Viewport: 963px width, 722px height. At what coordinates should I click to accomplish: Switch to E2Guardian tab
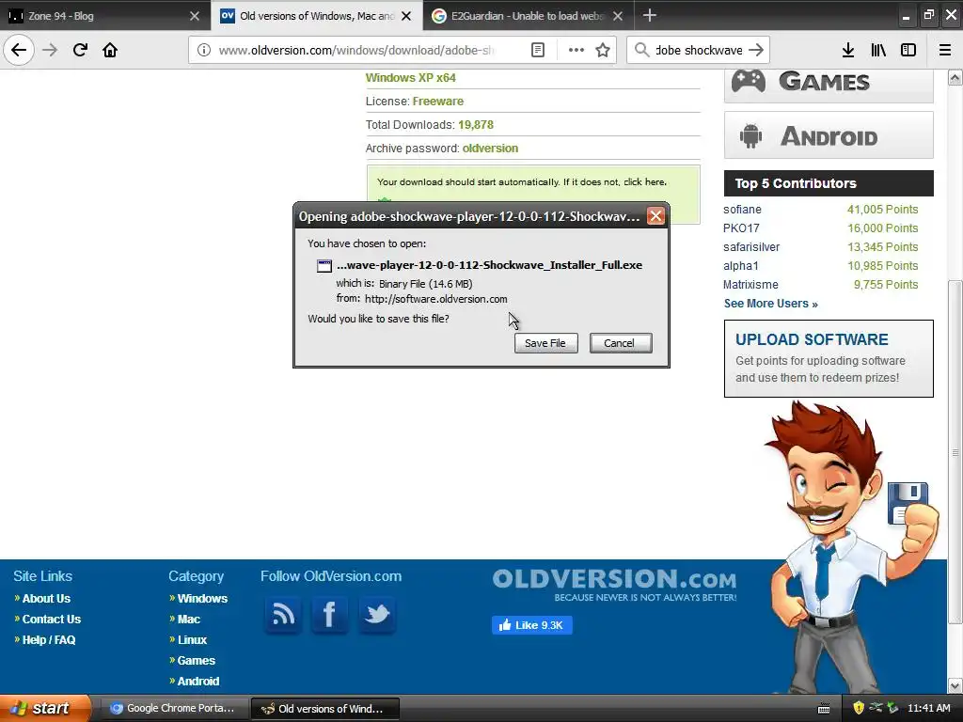529,16
